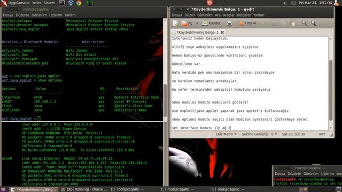Open Find with the magnifier icon in gedit
The image size is (342, 192).
(304, 23)
